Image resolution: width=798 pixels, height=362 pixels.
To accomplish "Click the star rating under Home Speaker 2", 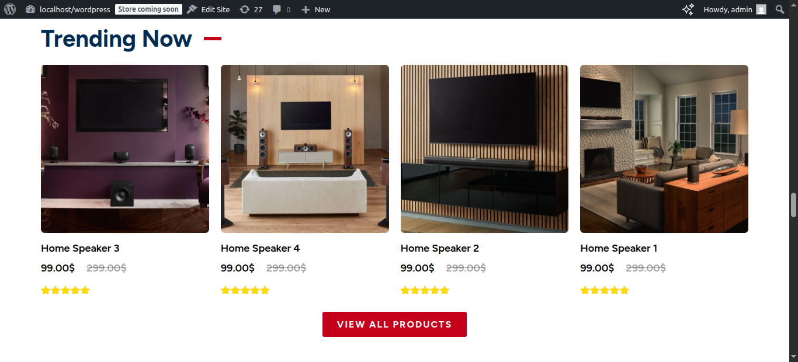I will (425, 290).
